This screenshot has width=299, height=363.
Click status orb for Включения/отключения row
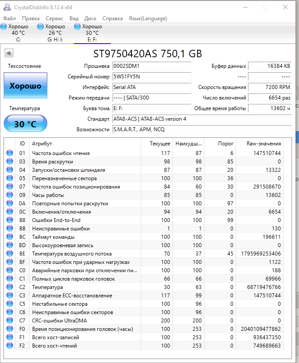pos(10,211)
